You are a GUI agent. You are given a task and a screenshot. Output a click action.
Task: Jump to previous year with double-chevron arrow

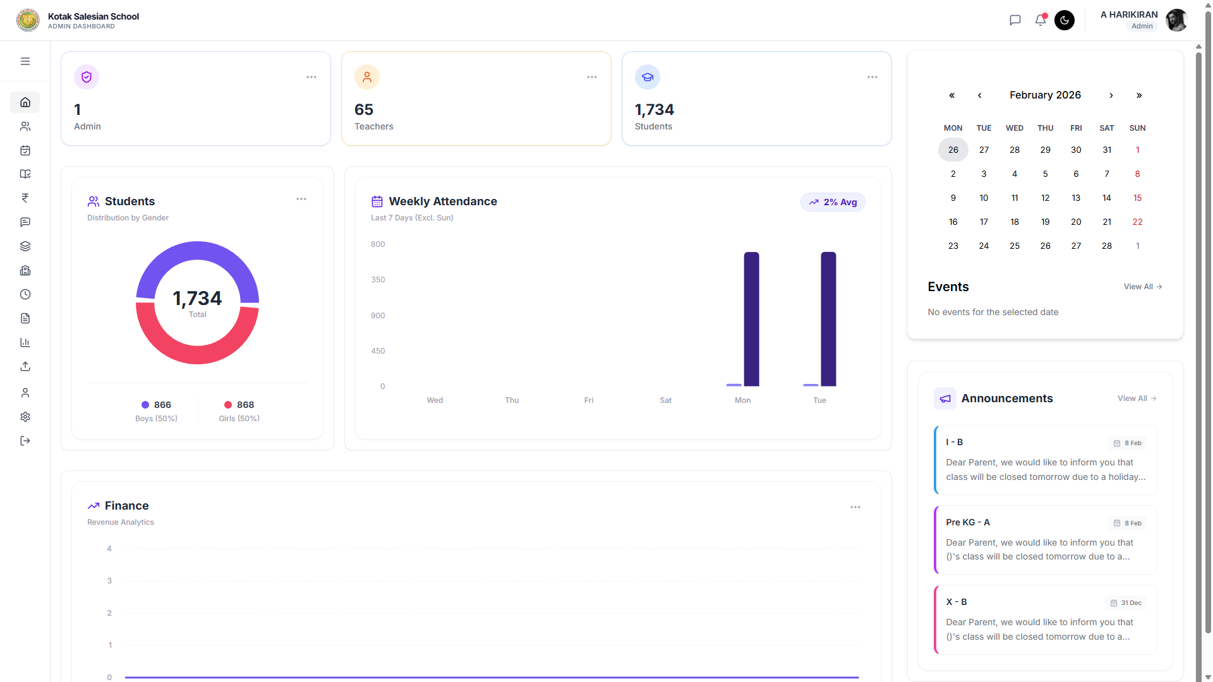[951, 95]
